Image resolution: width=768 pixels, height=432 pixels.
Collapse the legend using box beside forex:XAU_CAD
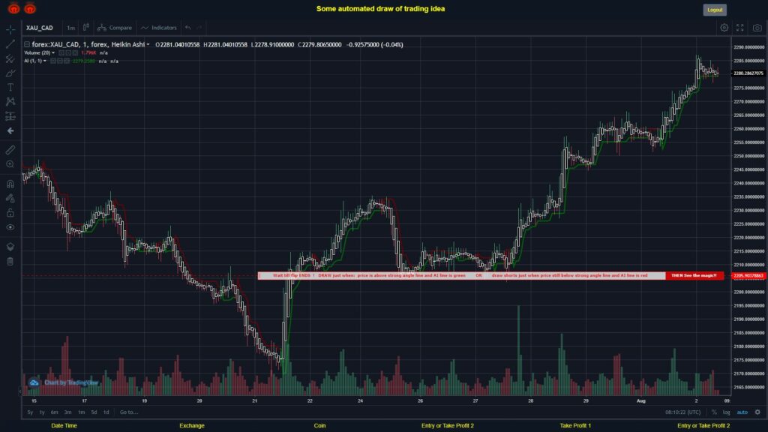[x=27, y=44]
